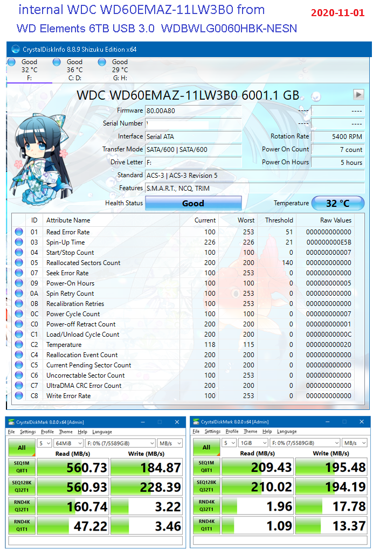Click status orb for Start/Stop Count

19,252
